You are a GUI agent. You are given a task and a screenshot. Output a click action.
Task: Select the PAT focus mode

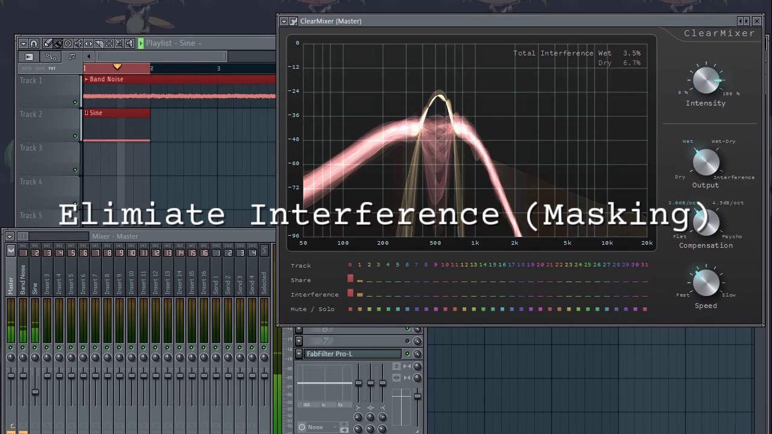pos(52,69)
